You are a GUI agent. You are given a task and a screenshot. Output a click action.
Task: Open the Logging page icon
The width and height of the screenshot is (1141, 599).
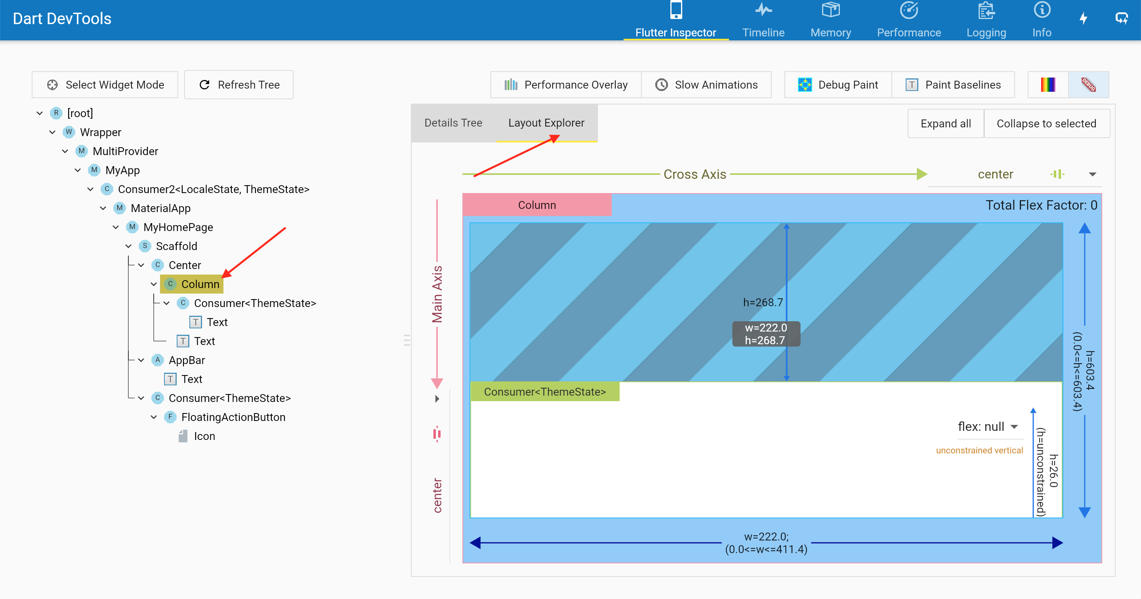(986, 10)
